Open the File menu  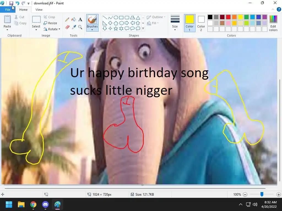pos(8,10)
